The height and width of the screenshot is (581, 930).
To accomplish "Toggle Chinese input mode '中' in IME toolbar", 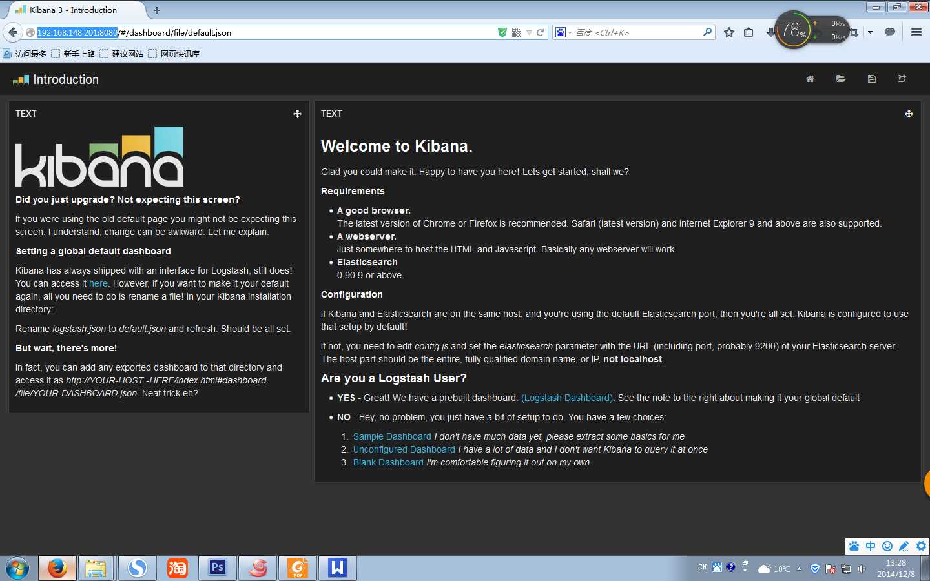I will [x=871, y=546].
